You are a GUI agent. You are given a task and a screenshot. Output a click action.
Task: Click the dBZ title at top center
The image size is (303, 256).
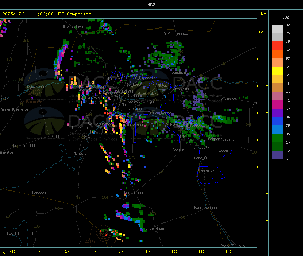coord(151,5)
